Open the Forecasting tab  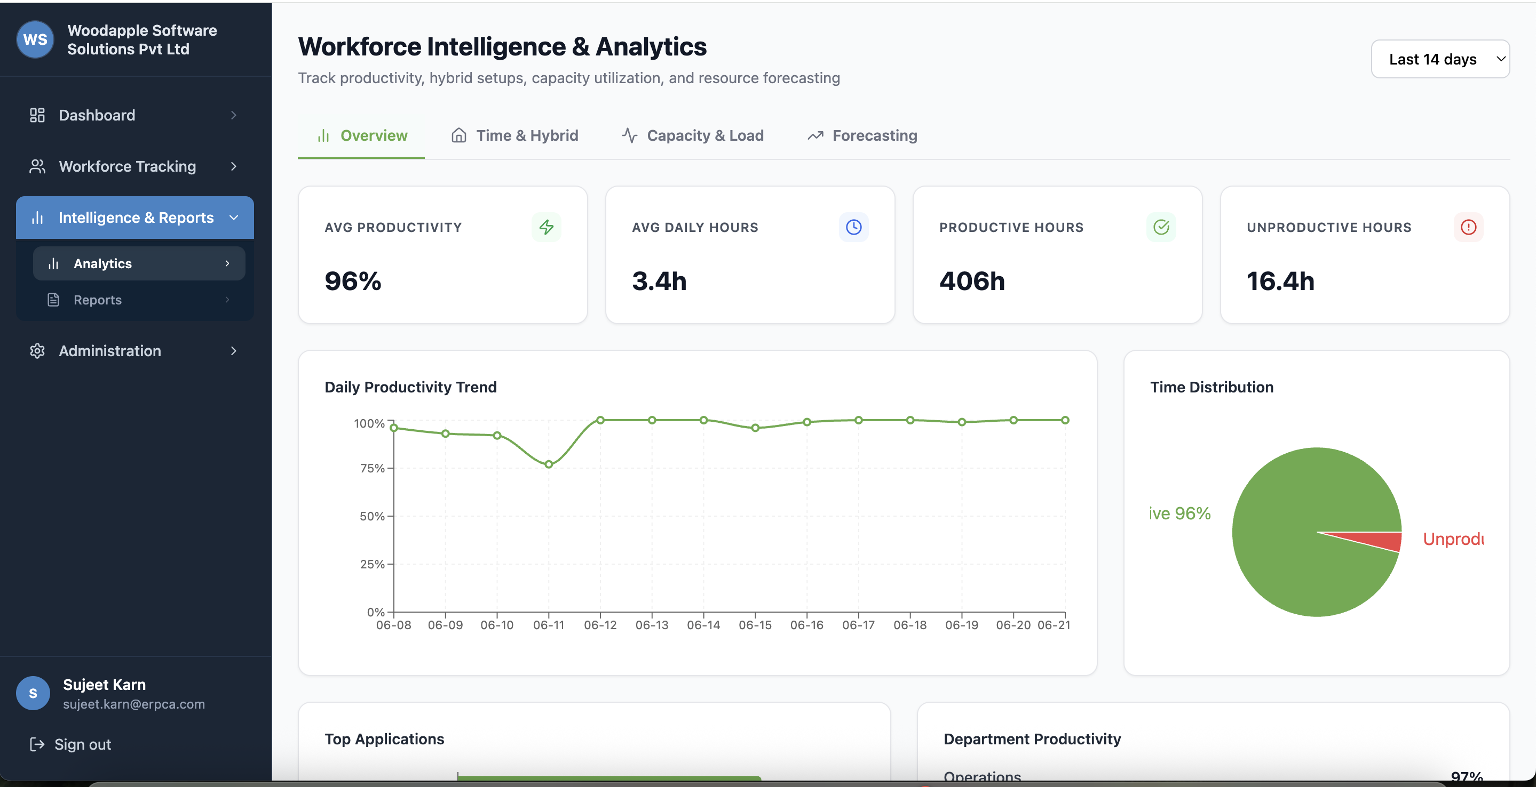[x=862, y=136]
